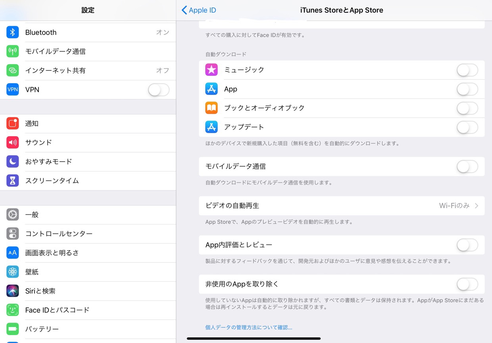Image resolution: width=492 pixels, height=343 pixels.
Task: Open インターネット共有 settings row
Action: pos(88,71)
